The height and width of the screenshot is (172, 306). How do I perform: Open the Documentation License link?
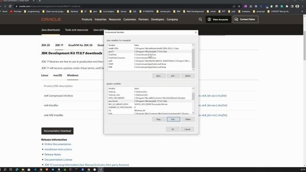[58, 160]
